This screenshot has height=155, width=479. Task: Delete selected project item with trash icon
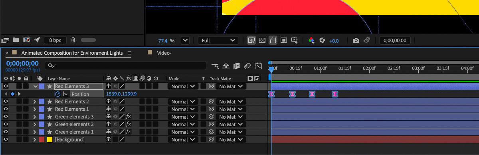pyautogui.click(x=73, y=40)
